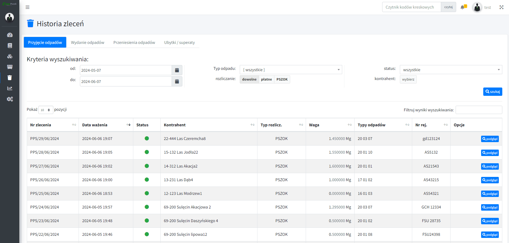The height and width of the screenshot is (243, 509).
Task: Open the store sidebar icon
Action: [10, 67]
